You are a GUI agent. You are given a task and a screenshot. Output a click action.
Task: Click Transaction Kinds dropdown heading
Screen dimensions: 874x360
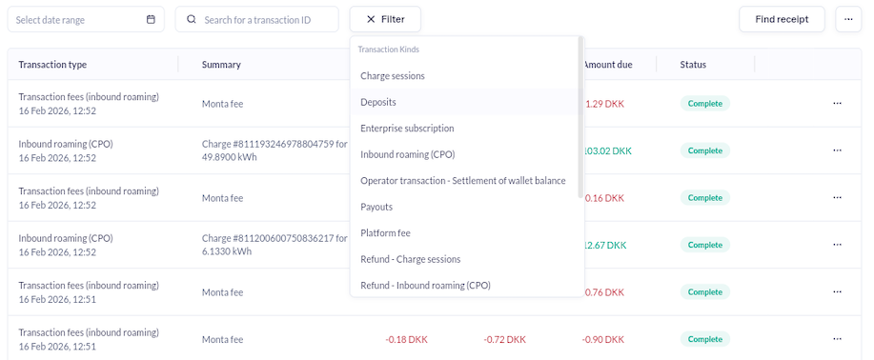point(389,50)
